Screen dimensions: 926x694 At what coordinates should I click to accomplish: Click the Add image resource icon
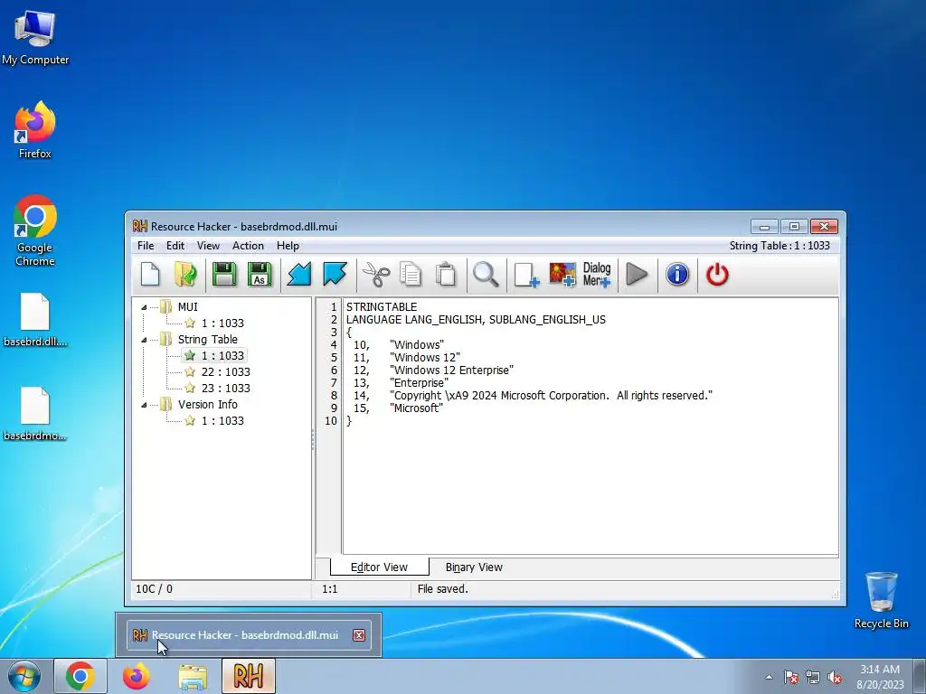pos(562,275)
